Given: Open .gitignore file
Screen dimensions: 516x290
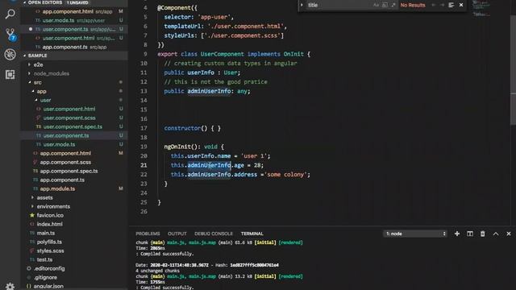Looking at the screenshot, I should coord(45,277).
